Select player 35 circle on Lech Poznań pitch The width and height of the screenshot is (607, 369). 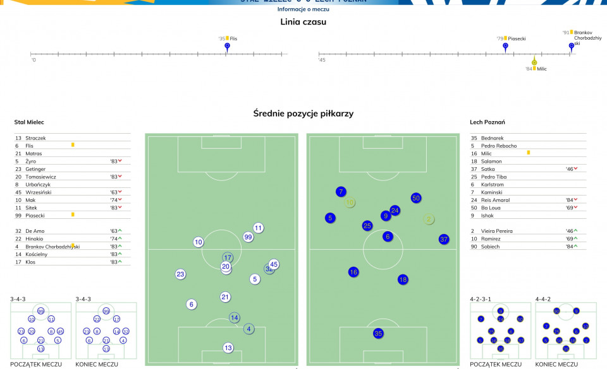(378, 334)
